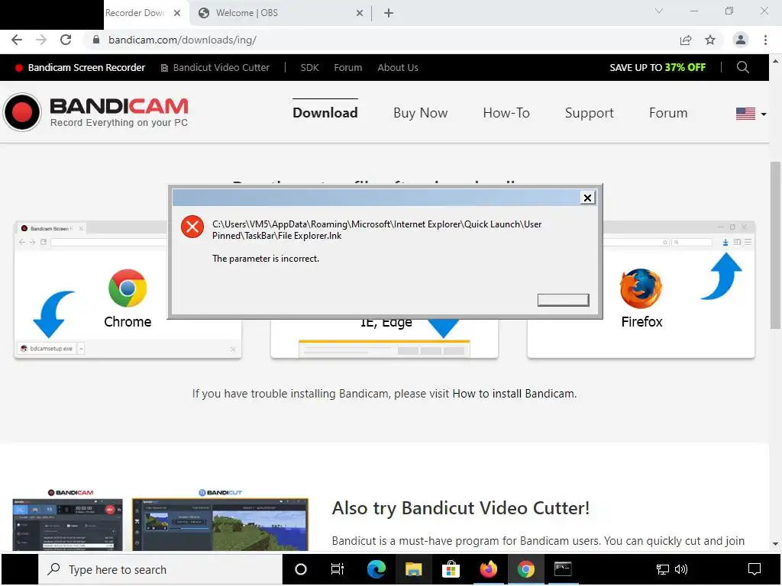This screenshot has width=782, height=586.
Task: Click the Bandicut app screenshot thumbnail
Action: 220,525
